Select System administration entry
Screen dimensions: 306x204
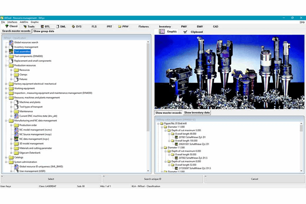pos(25,162)
